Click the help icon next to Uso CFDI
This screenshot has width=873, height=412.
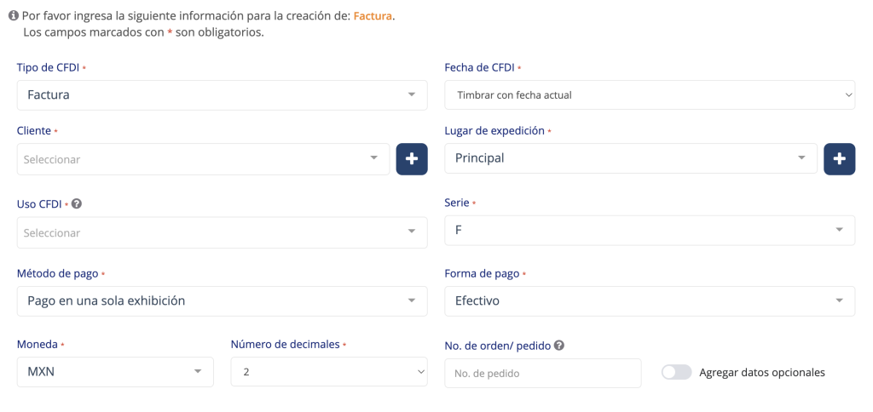coord(77,204)
